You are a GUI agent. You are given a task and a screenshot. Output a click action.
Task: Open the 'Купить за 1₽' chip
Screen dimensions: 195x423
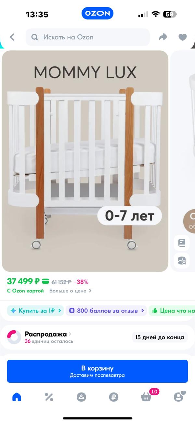pyautogui.click(x=35, y=311)
